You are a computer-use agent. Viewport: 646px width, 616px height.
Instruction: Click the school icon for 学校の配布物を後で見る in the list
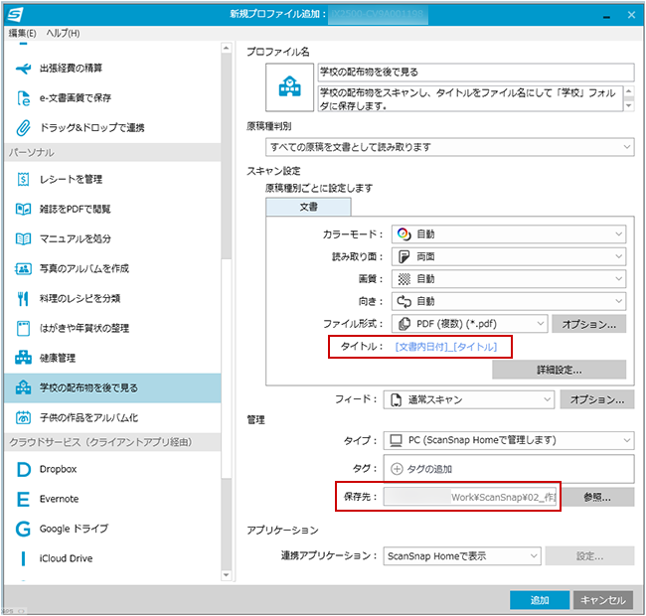click(x=23, y=387)
